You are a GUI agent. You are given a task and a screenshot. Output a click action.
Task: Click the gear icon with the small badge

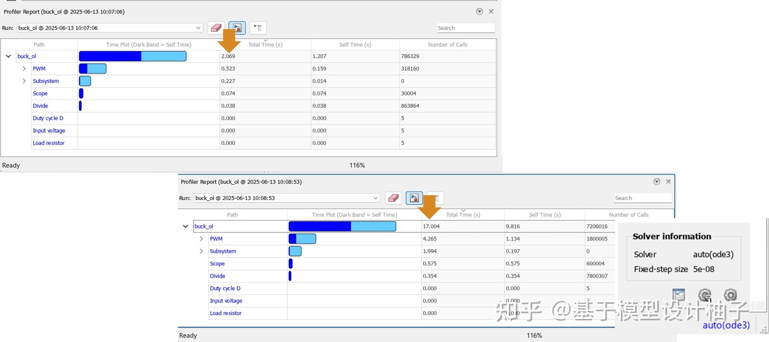[704, 295]
